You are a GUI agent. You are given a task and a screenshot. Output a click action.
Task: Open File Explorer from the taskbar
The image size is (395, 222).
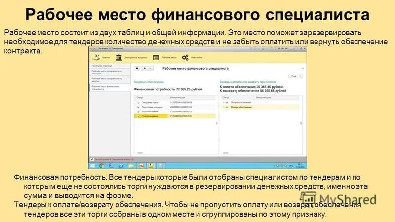[131, 166]
